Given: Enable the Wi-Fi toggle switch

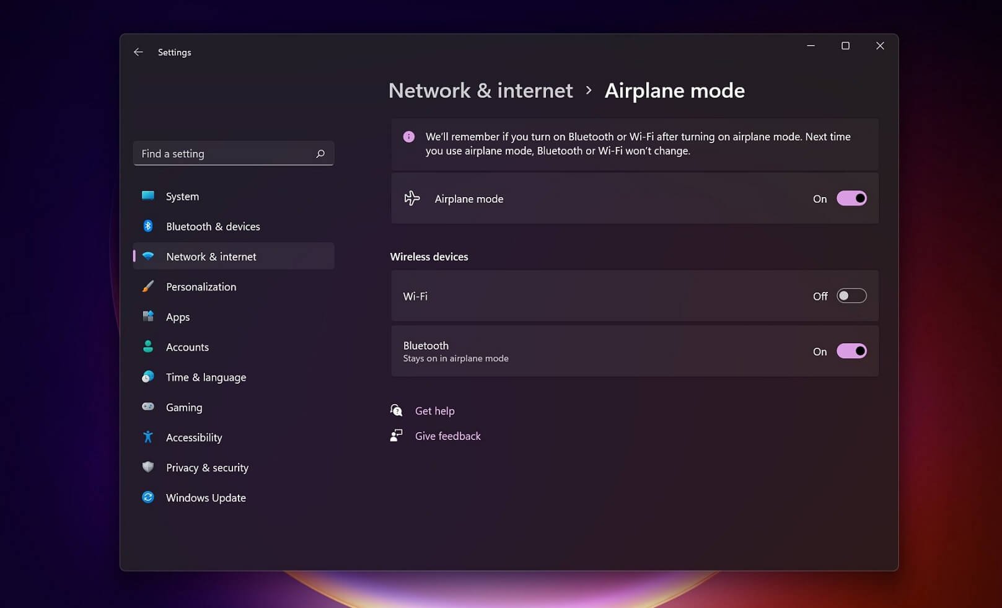Looking at the screenshot, I should pos(851,296).
